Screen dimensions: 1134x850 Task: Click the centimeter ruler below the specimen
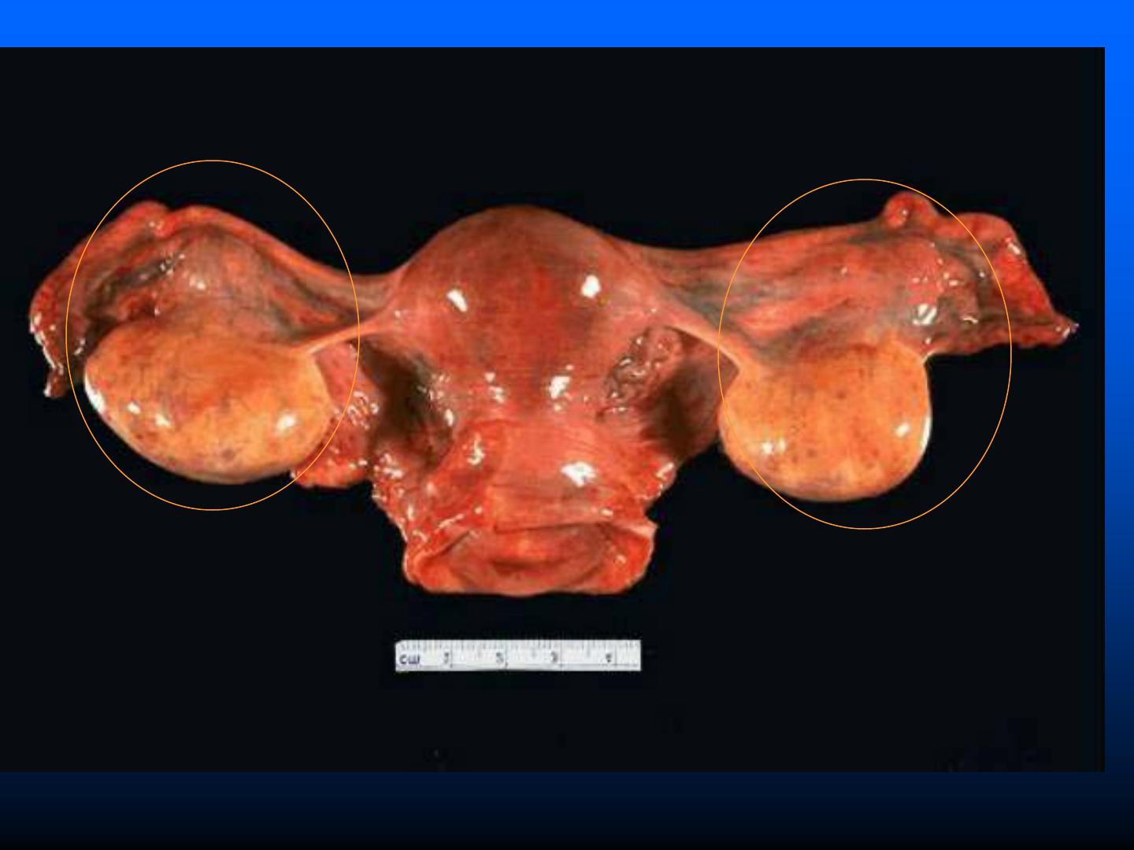click(518, 656)
